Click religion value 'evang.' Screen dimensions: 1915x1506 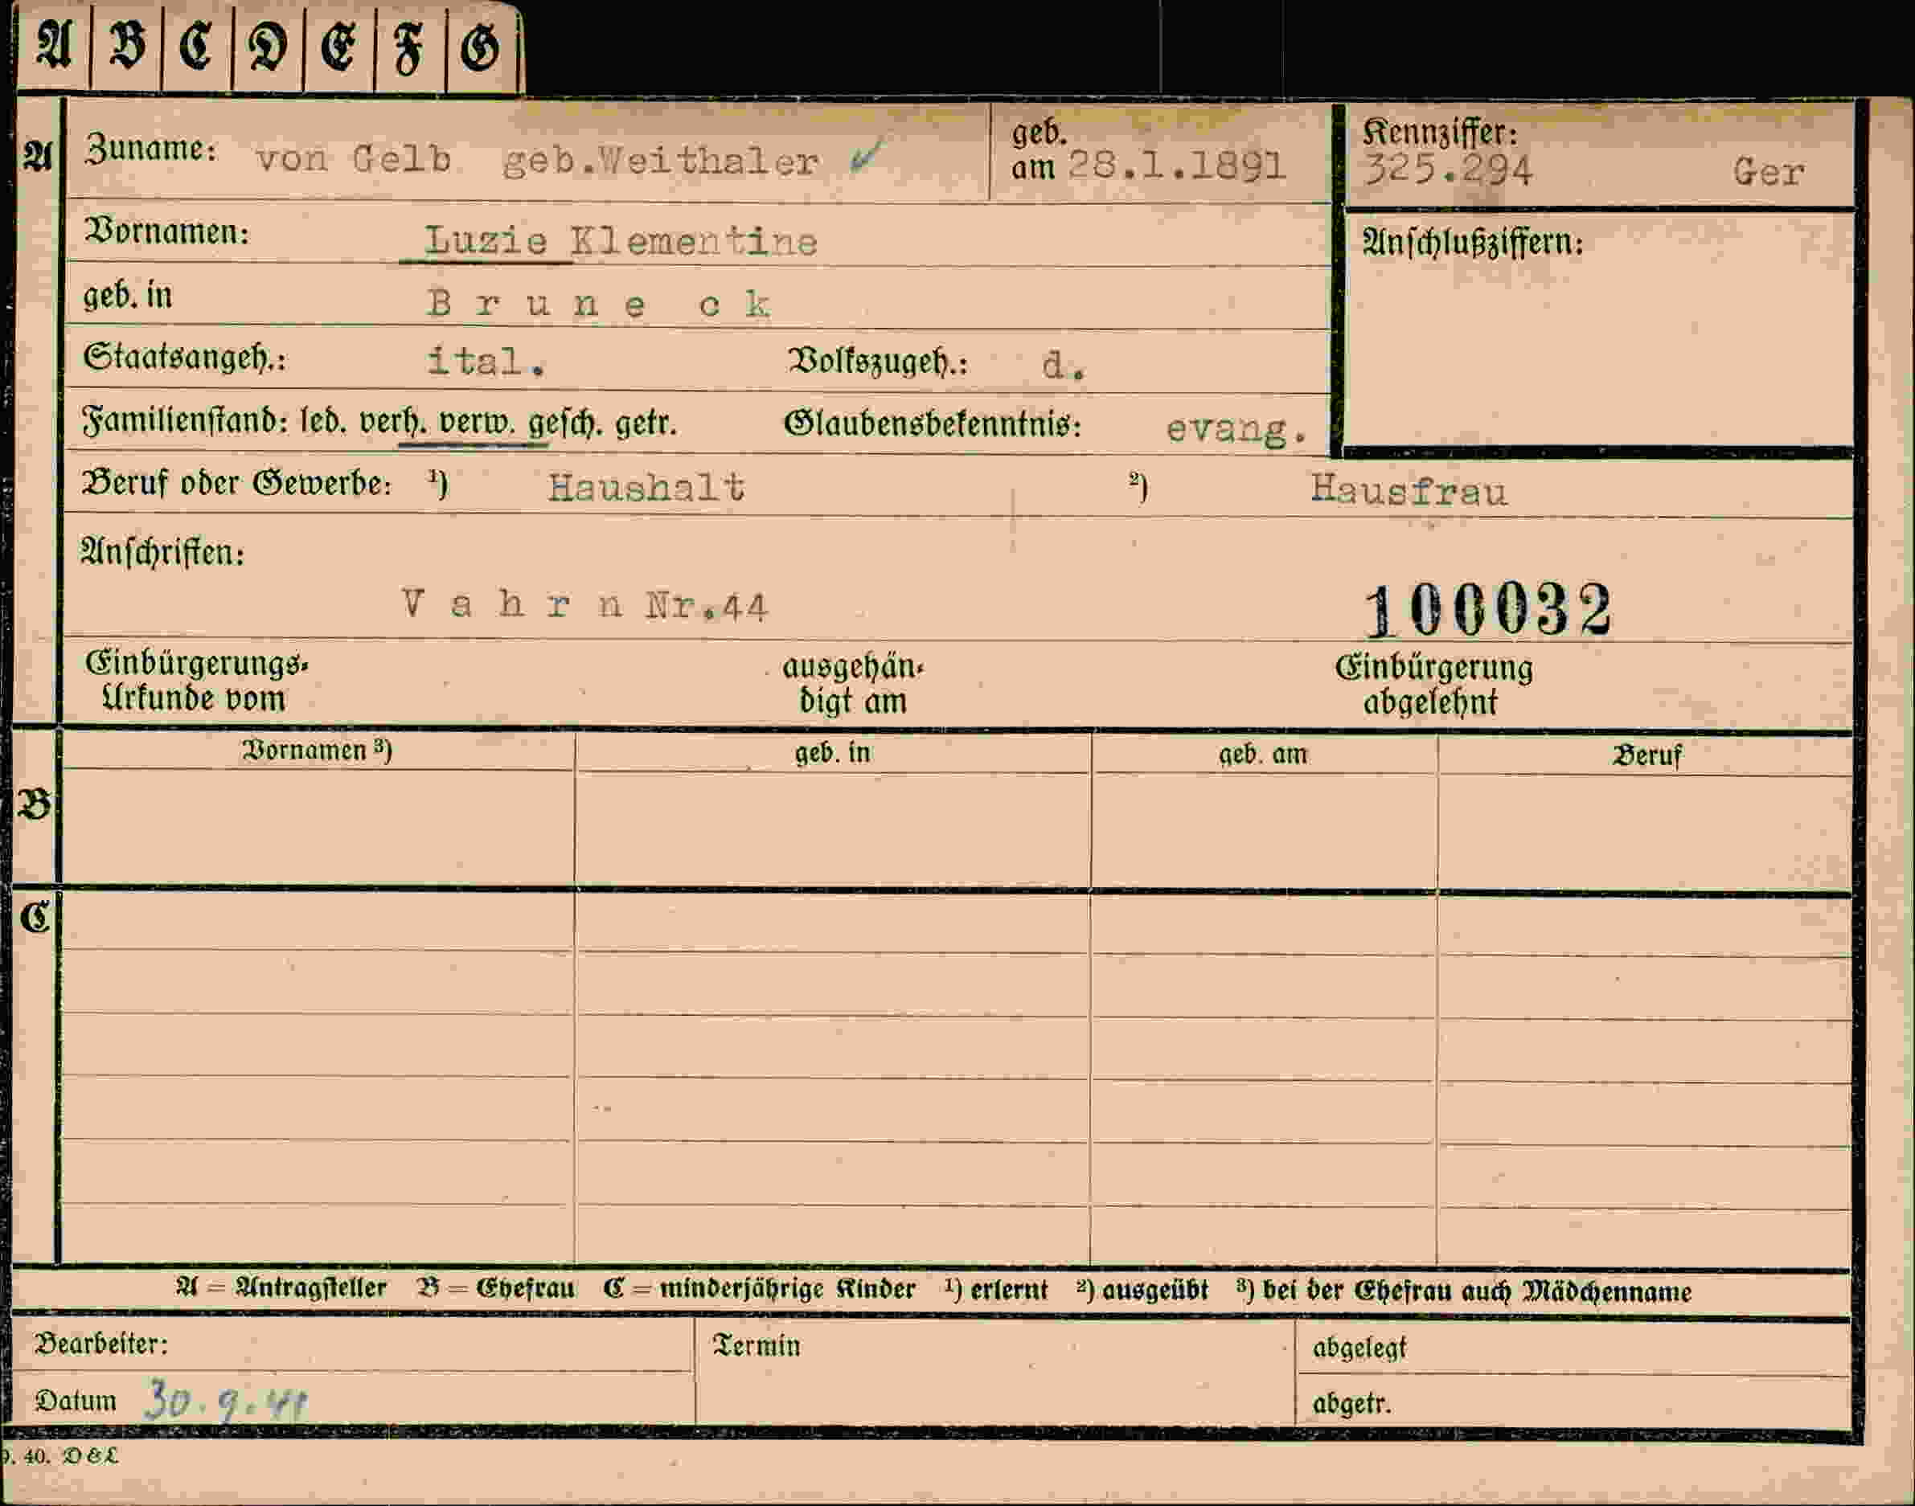click(1236, 429)
